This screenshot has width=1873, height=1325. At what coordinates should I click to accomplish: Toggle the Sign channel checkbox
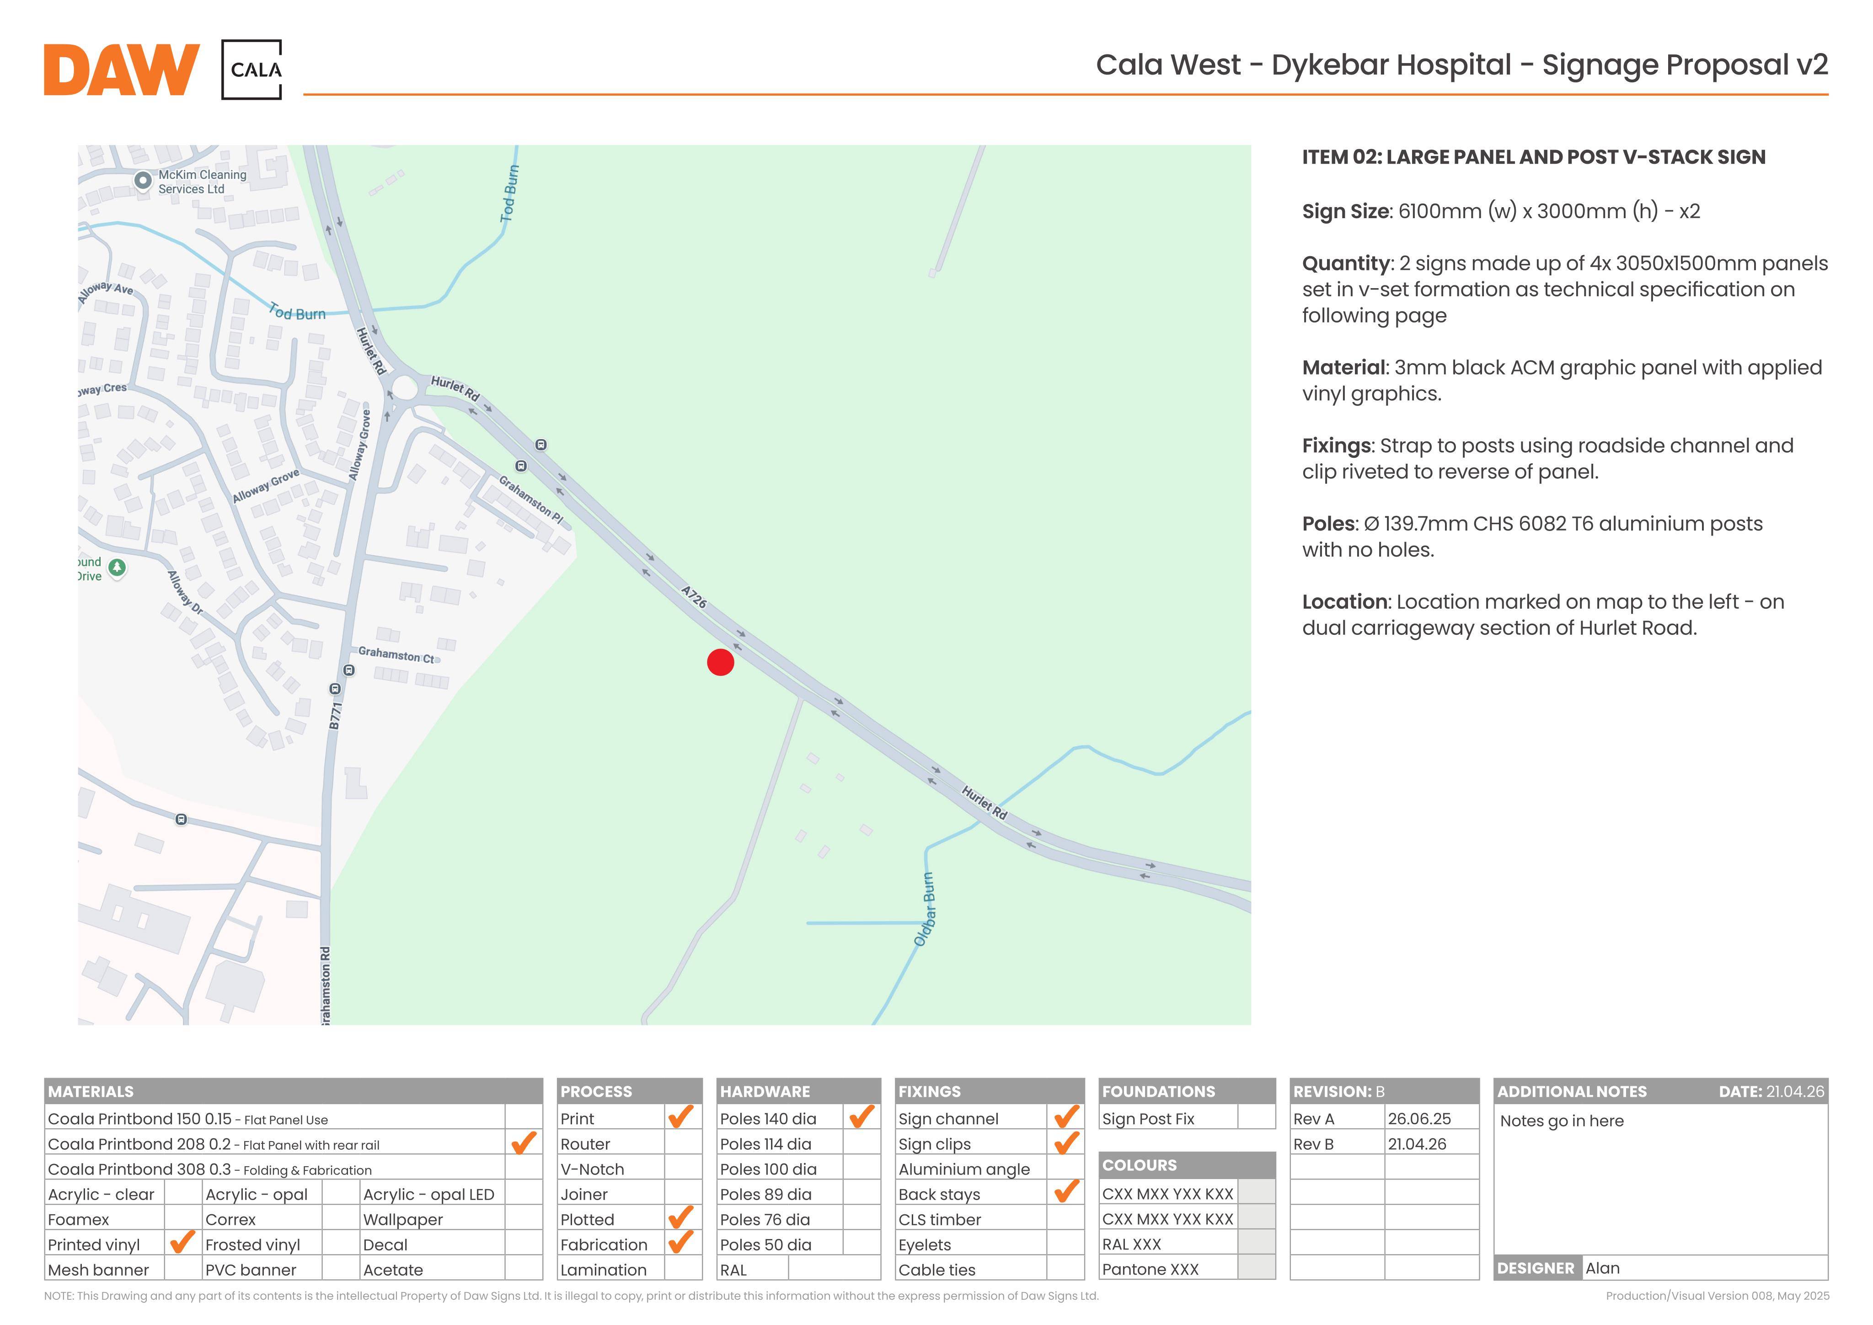click(x=1065, y=1118)
